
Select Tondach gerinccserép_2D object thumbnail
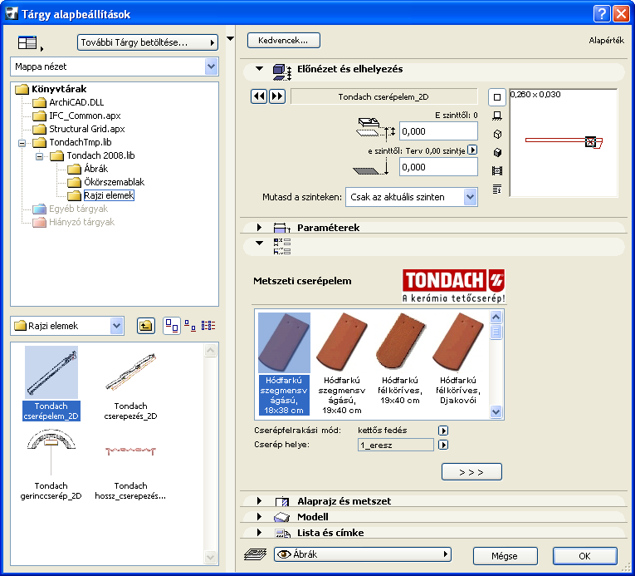pos(51,465)
